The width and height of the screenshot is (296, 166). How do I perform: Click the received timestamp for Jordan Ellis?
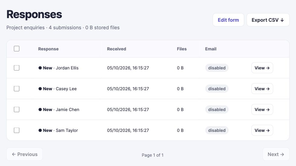pyautogui.click(x=128, y=68)
